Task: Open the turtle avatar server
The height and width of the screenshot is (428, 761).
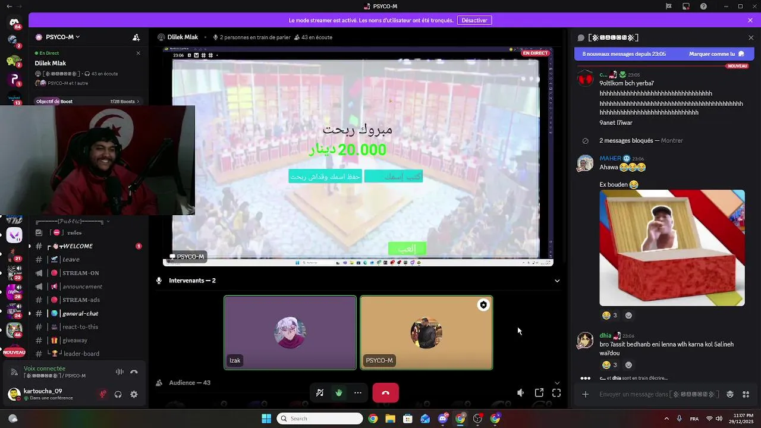Action: [13, 61]
